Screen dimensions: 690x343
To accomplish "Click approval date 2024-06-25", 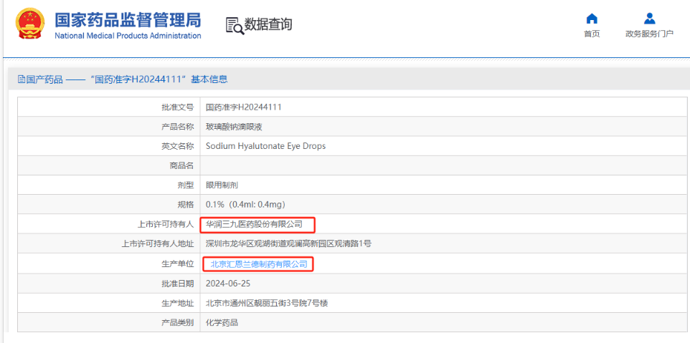I will tap(228, 284).
